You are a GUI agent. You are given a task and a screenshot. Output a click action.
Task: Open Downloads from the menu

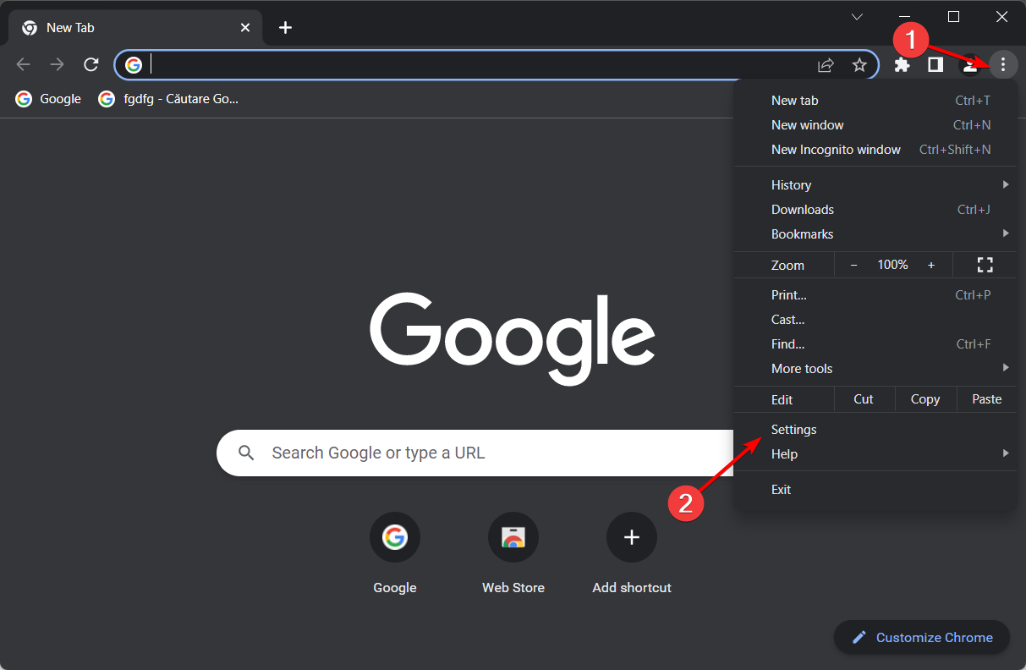[875, 209]
